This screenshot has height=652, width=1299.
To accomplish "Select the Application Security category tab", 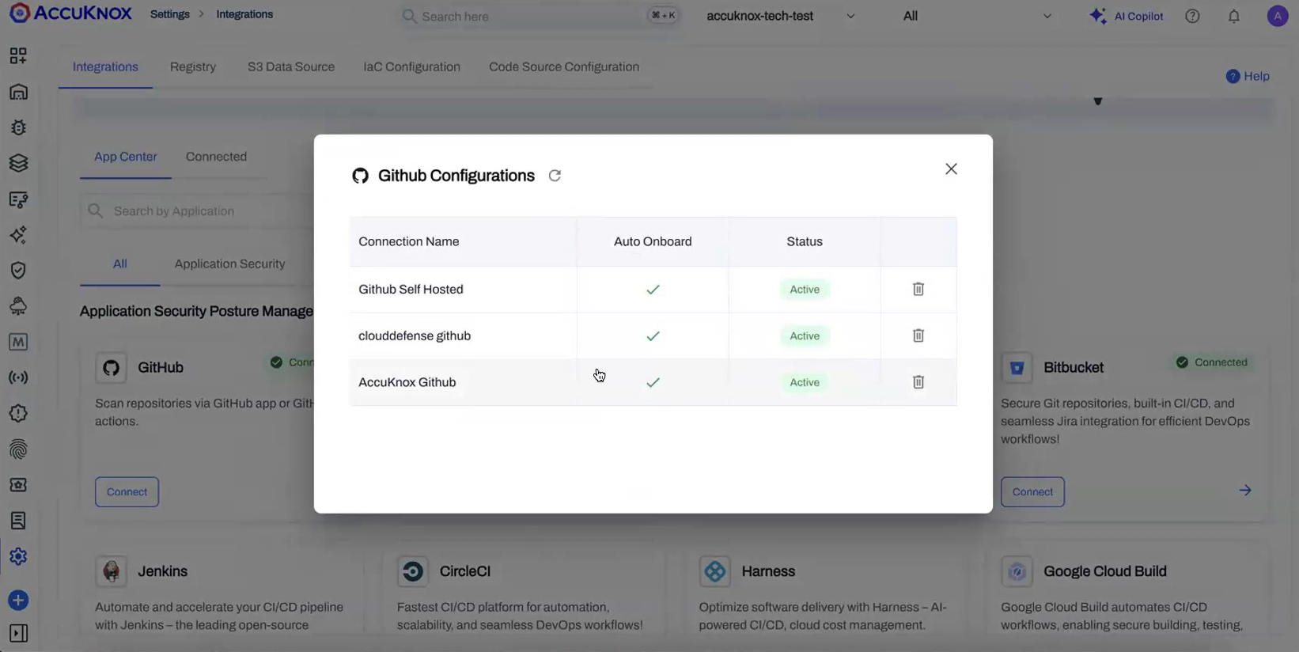I will pyautogui.click(x=229, y=264).
